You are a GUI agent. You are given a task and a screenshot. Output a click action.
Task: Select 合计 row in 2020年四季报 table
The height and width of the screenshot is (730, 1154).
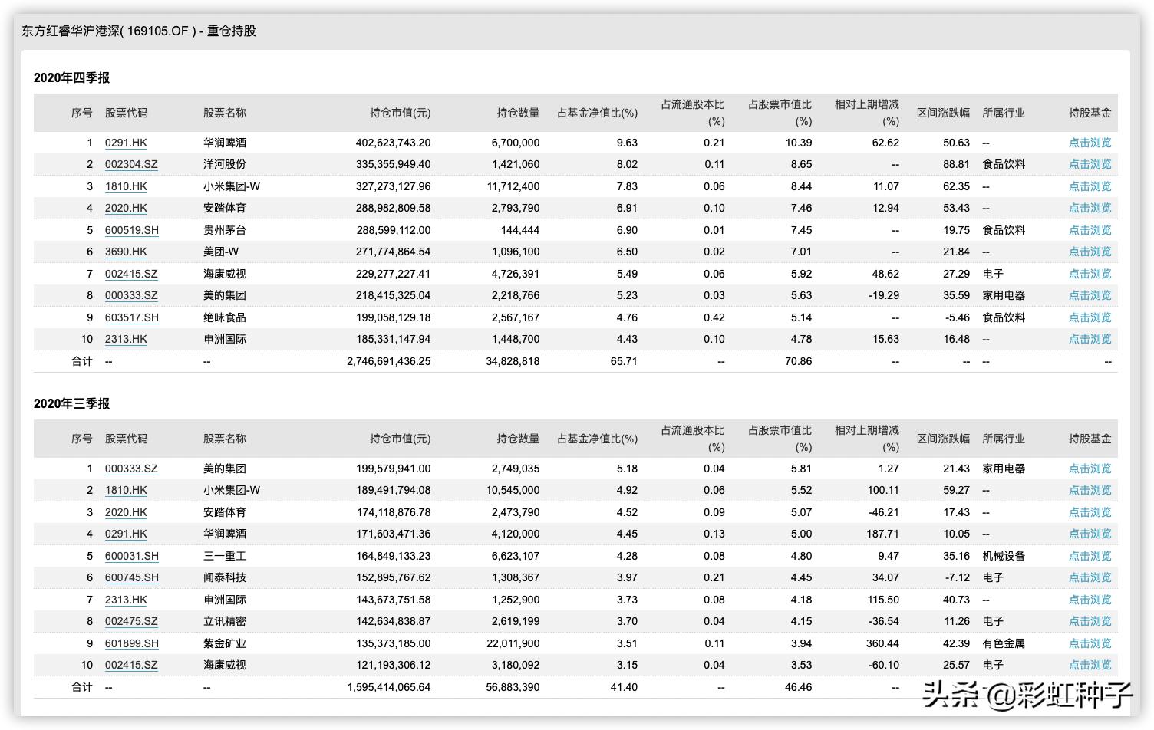82,361
